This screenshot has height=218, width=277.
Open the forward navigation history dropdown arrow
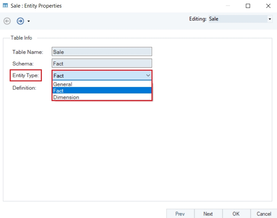tap(29, 21)
